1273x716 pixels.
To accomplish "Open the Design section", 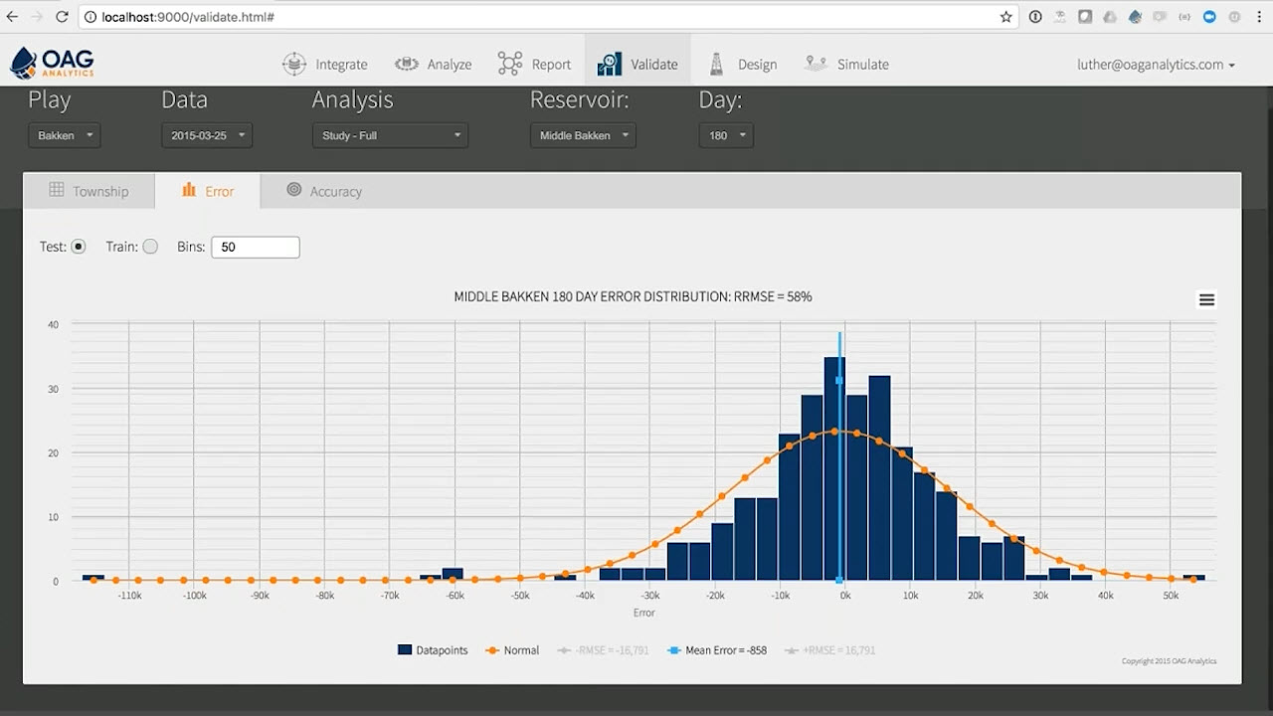I will [x=742, y=64].
